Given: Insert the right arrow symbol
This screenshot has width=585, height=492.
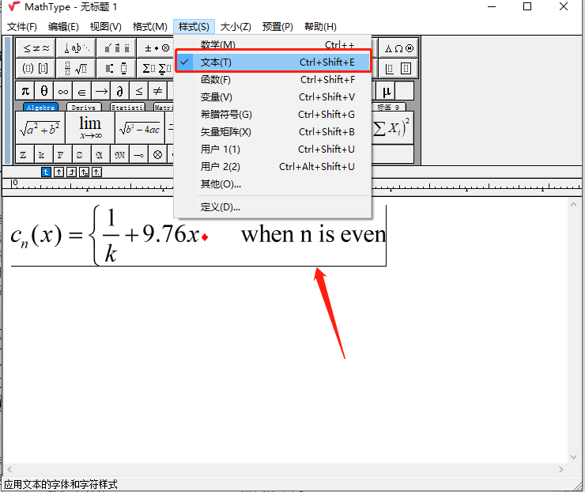Looking at the screenshot, I should point(101,91).
